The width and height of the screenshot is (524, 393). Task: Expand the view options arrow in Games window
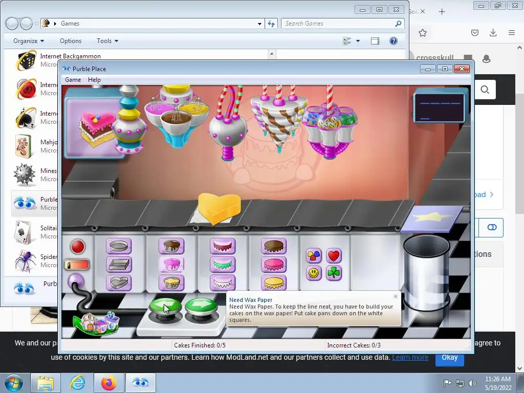pyautogui.click(x=358, y=41)
